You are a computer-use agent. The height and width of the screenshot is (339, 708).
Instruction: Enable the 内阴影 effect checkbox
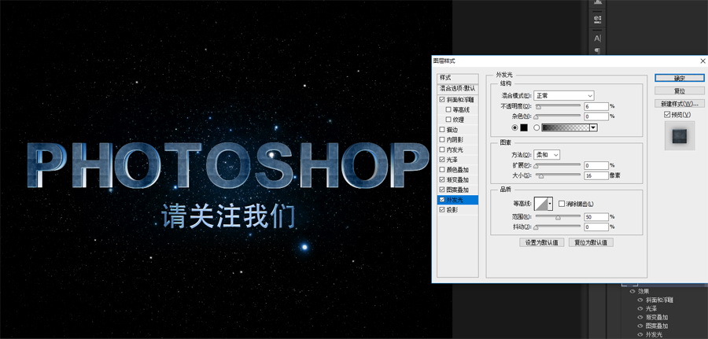tap(442, 139)
